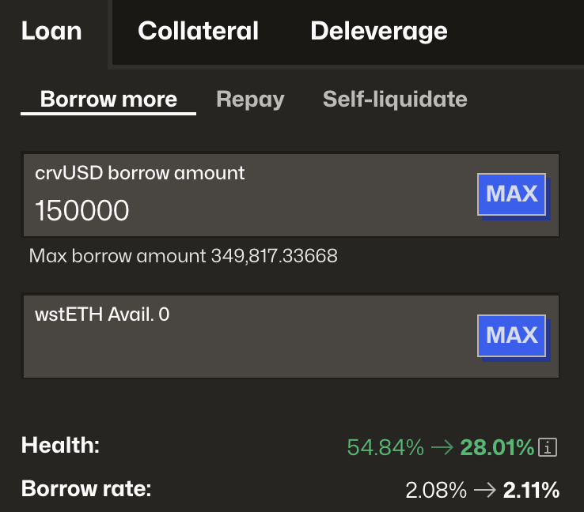Click the Borrow rate label
584x512 pixels.
(x=86, y=489)
